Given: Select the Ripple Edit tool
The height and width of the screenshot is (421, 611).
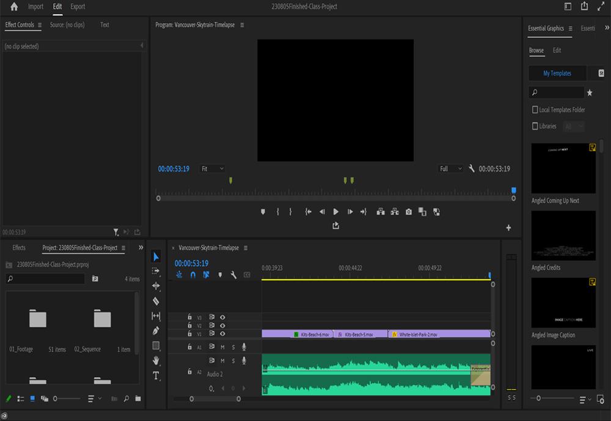Looking at the screenshot, I should (x=156, y=286).
